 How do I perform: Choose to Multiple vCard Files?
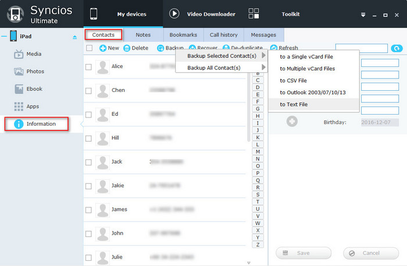[x=314, y=69]
